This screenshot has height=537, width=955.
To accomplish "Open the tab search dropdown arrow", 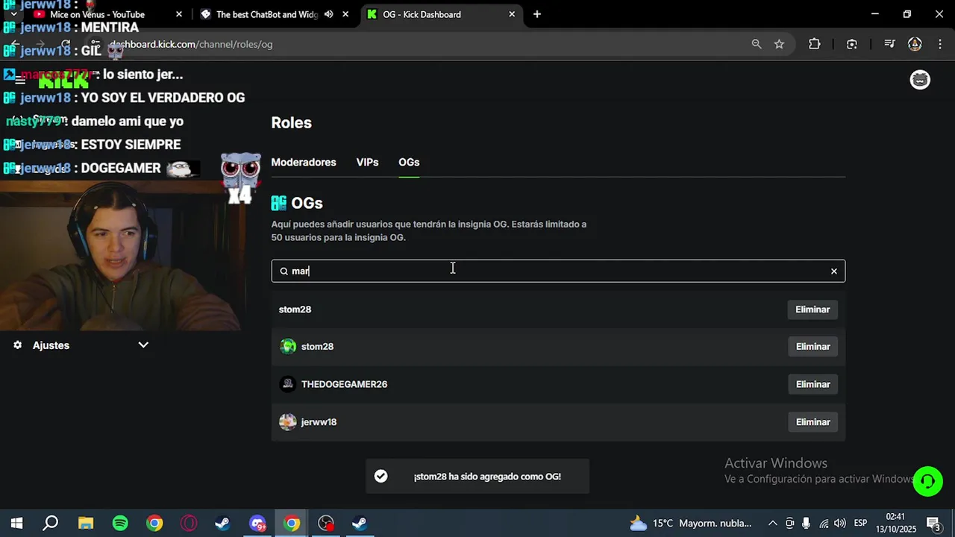I will click(x=13, y=14).
